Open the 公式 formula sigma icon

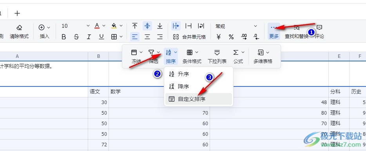(x=236, y=52)
